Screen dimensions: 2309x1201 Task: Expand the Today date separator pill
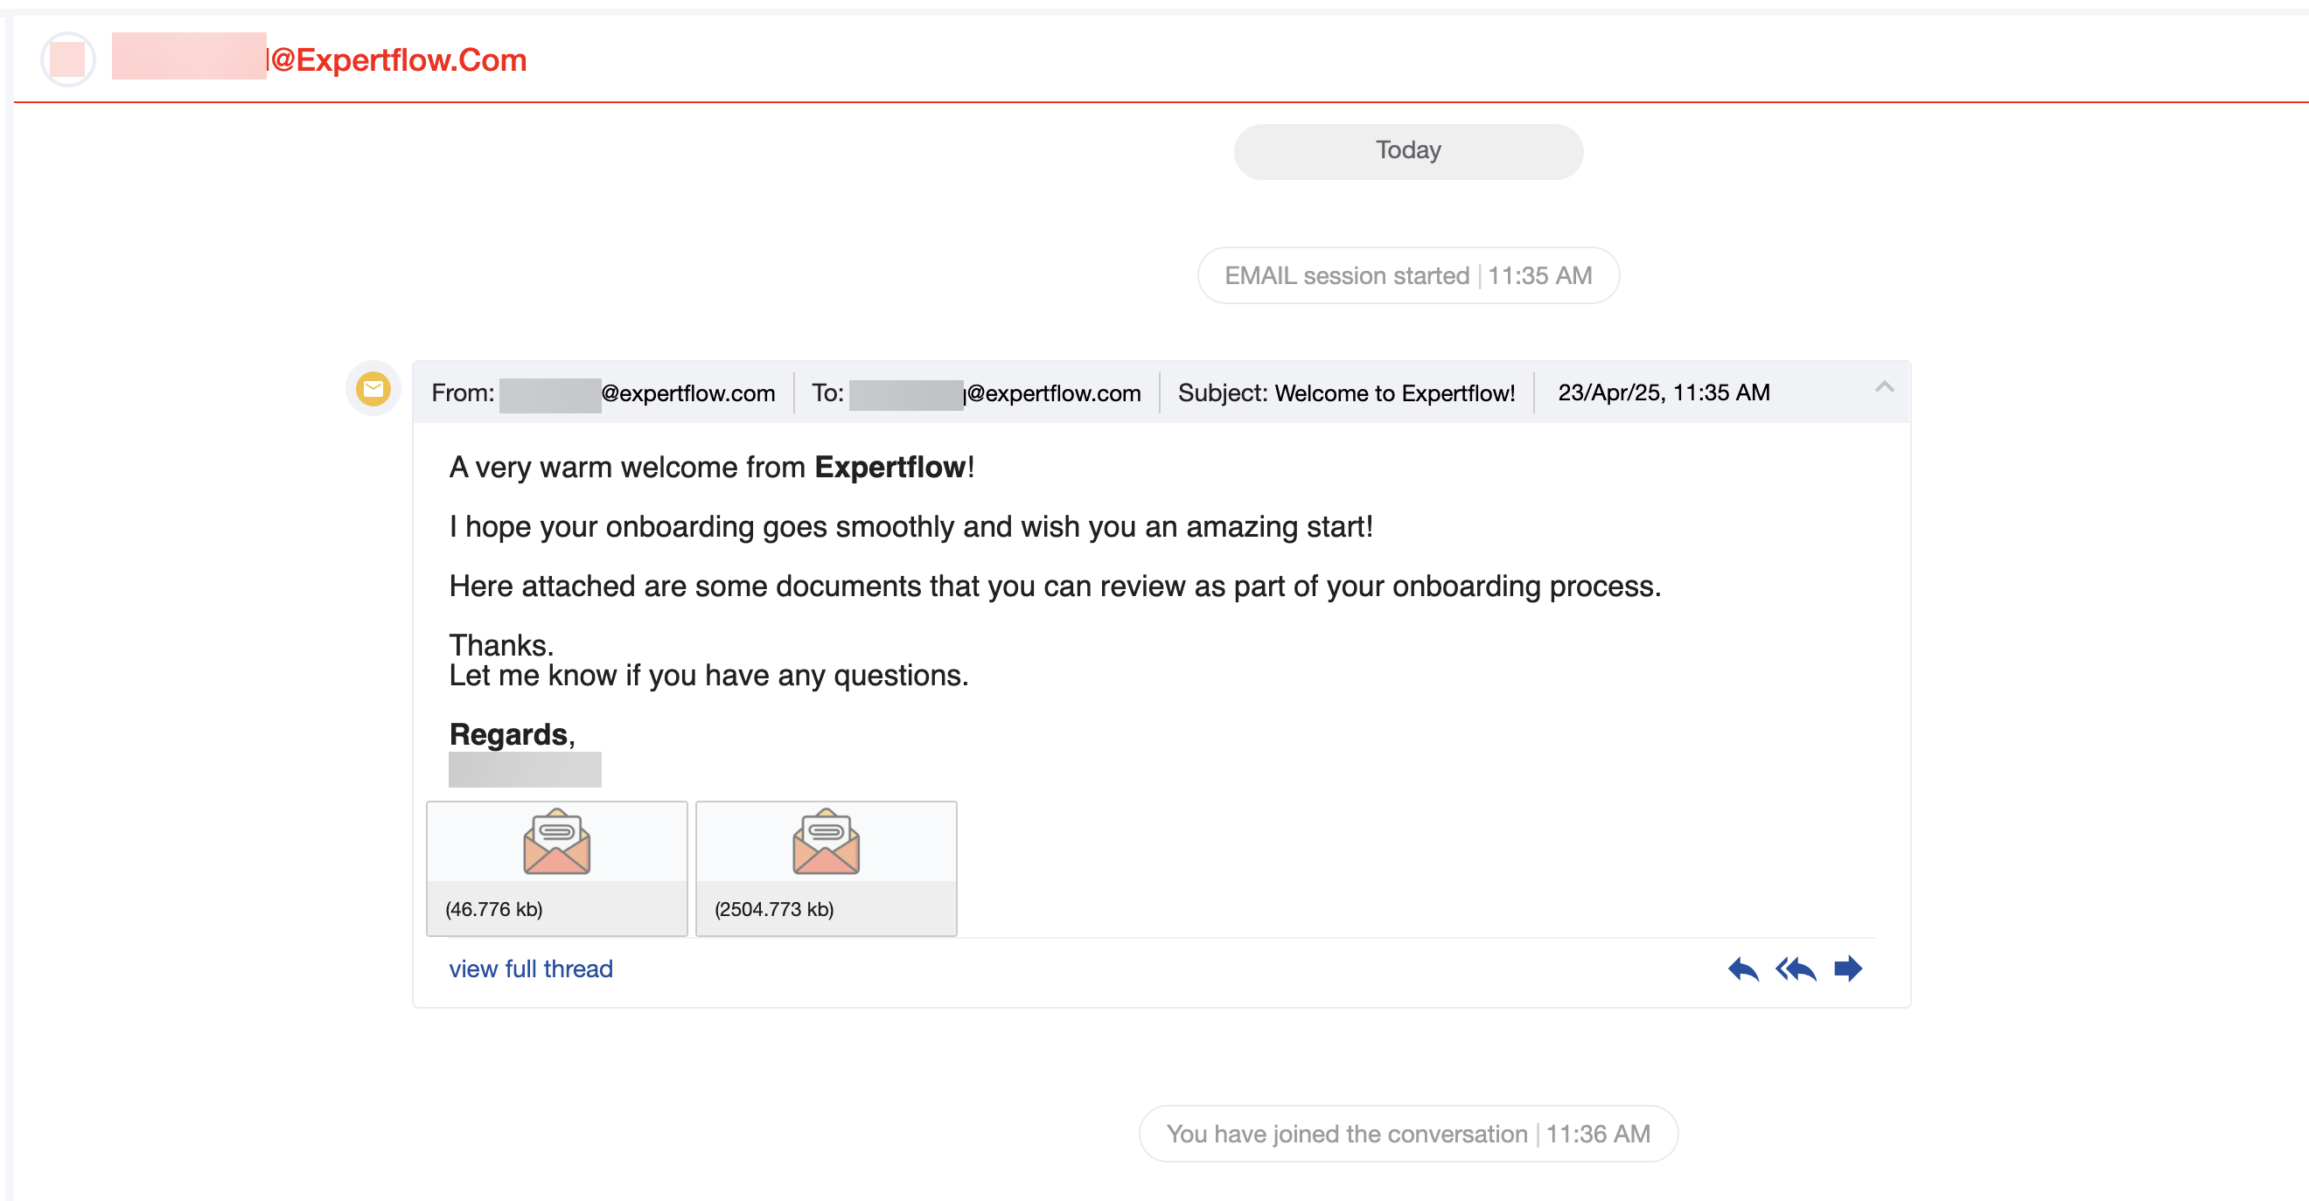point(1407,150)
